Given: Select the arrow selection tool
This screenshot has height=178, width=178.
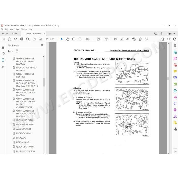Looking at the screenshot, I should [62, 39].
